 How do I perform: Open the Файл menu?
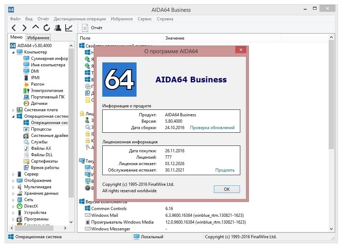[15, 19]
